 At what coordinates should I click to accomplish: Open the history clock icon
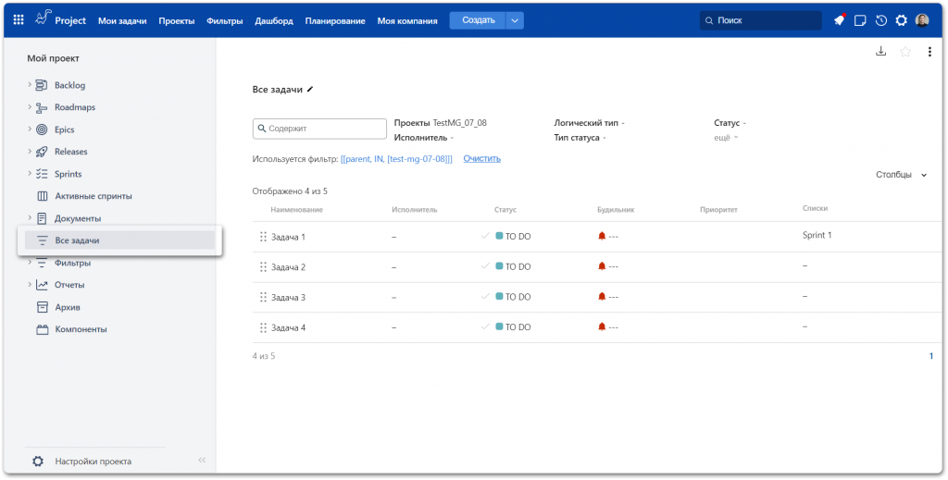tap(880, 20)
